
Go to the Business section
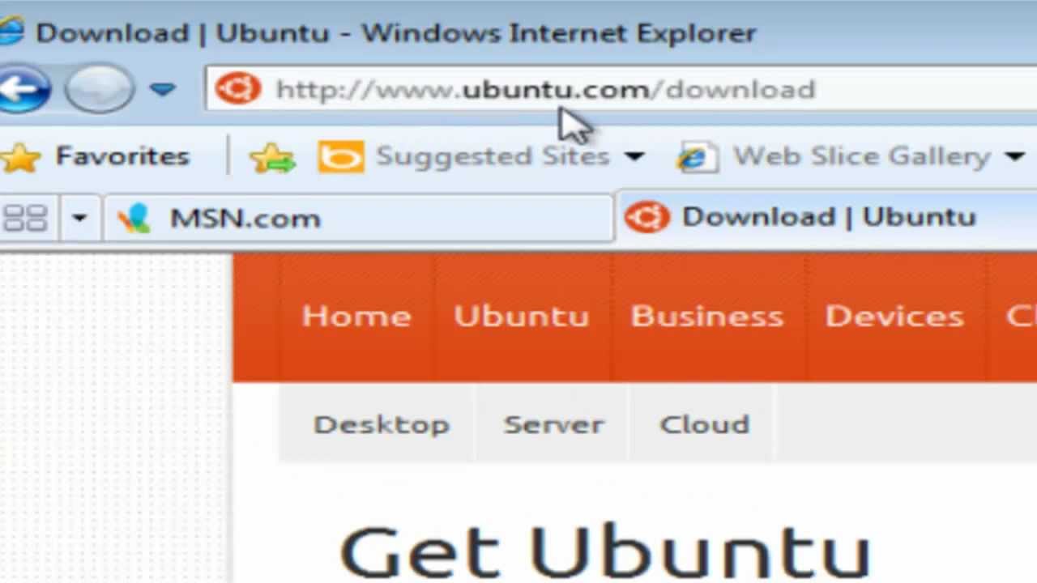[x=706, y=316]
